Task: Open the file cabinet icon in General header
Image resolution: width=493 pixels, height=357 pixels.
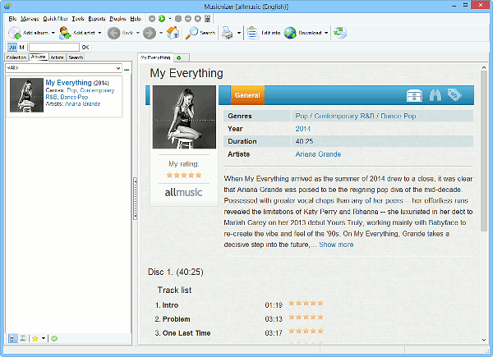Action: (x=414, y=95)
